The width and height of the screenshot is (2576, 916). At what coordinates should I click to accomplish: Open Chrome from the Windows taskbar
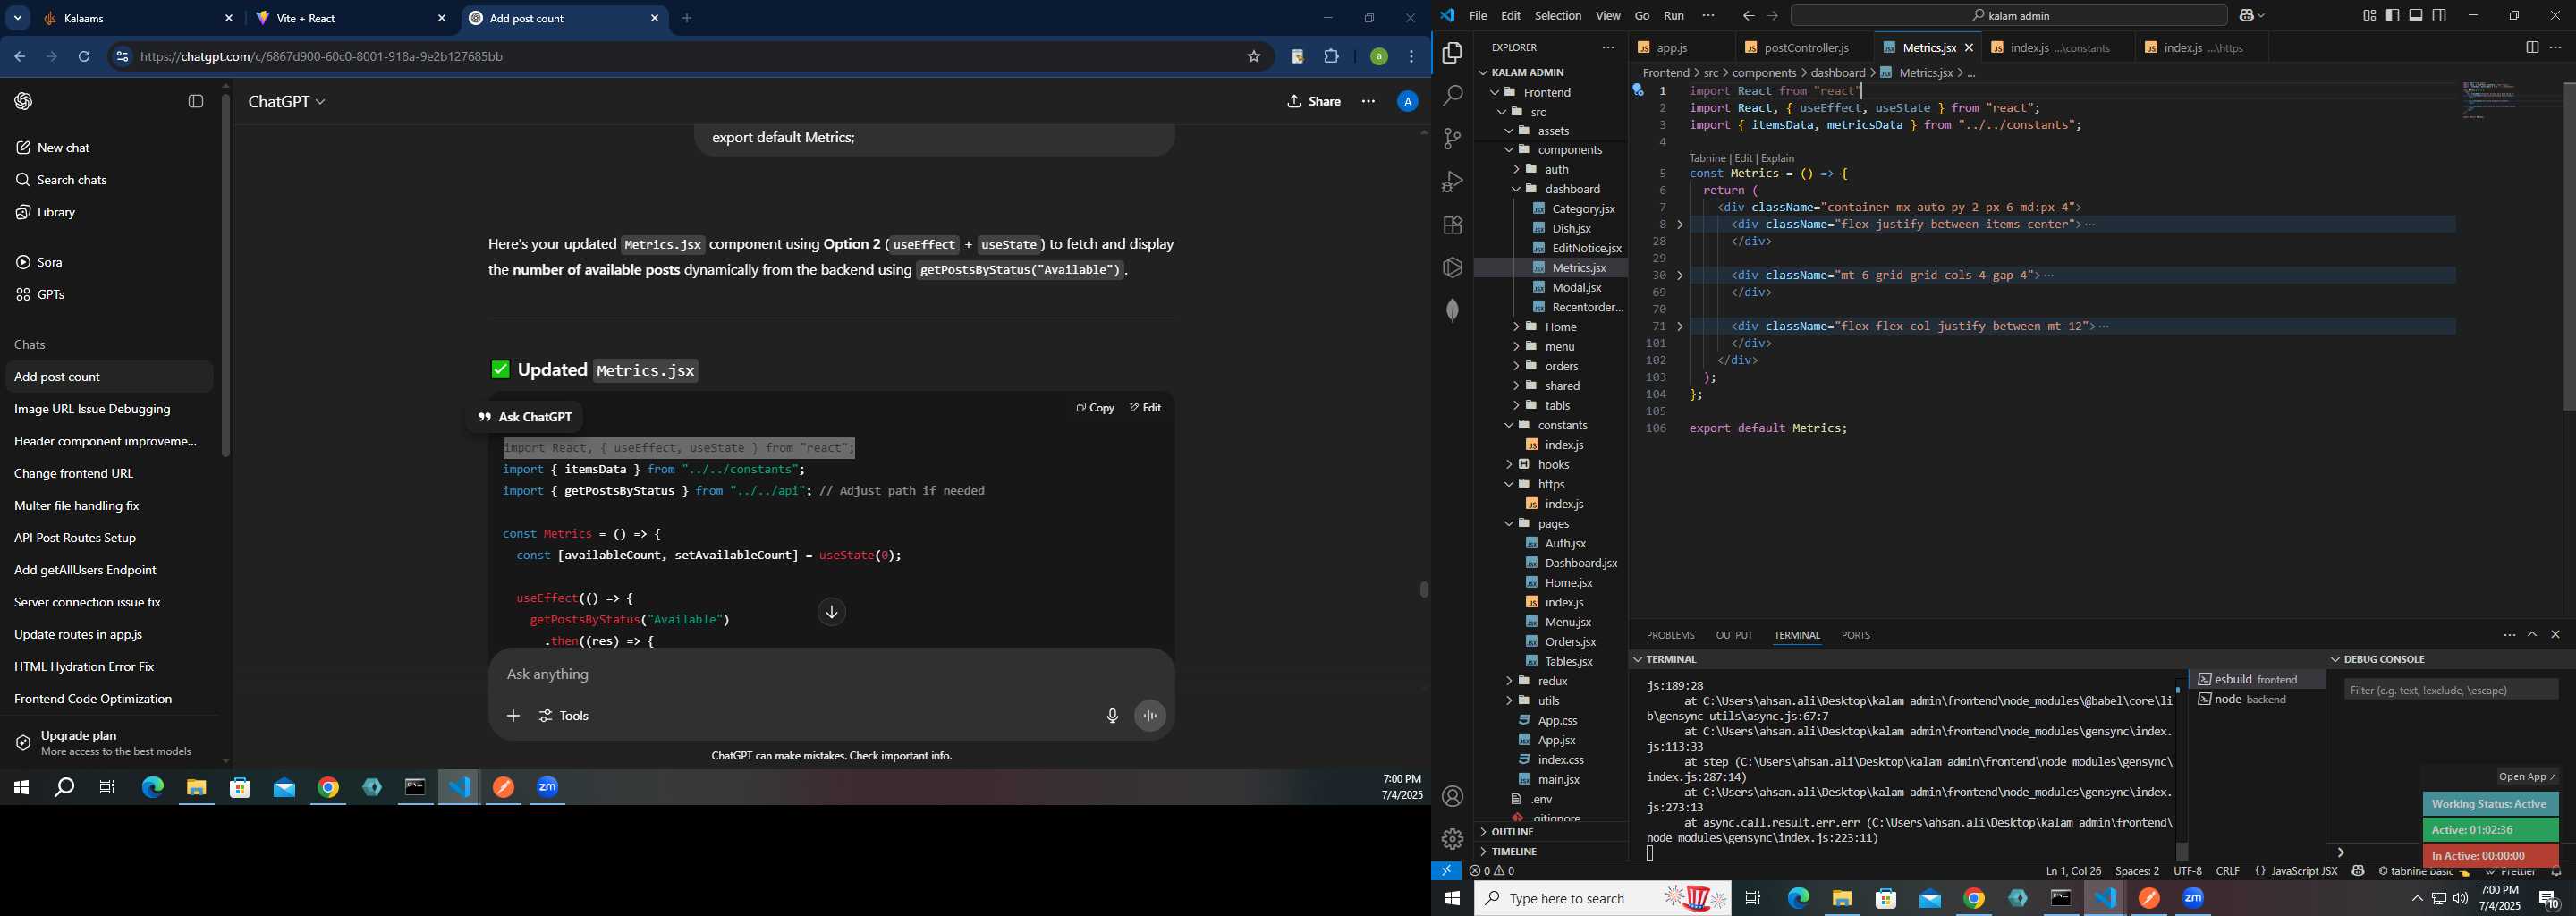[x=1974, y=899]
